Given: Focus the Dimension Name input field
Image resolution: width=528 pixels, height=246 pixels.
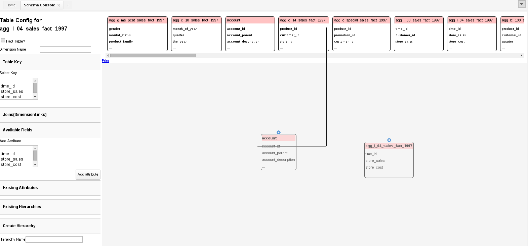Looking at the screenshot, I should [66, 49].
